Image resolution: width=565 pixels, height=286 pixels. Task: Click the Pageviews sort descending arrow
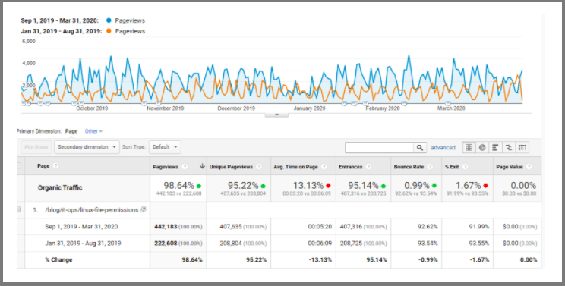coord(202,166)
